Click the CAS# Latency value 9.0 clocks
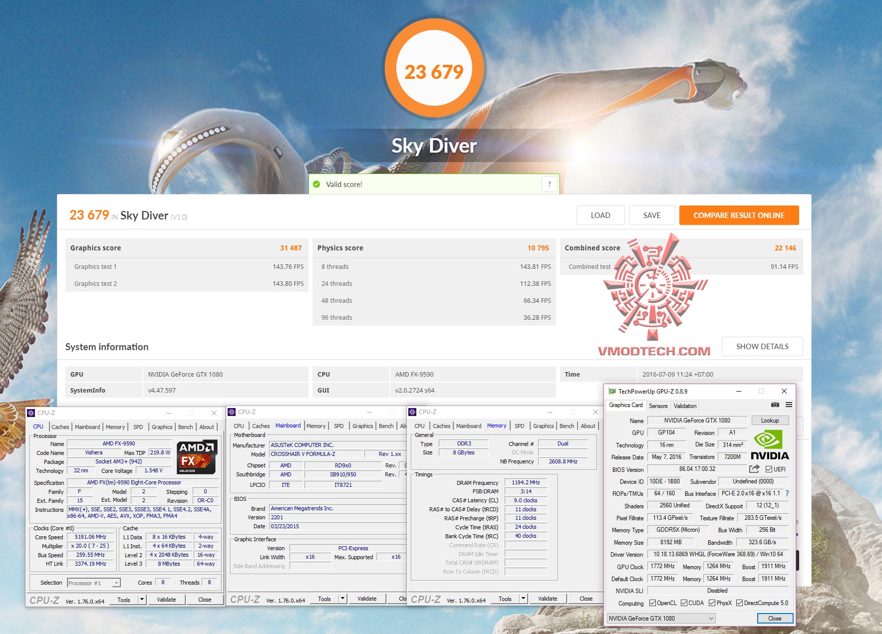 tap(526, 500)
